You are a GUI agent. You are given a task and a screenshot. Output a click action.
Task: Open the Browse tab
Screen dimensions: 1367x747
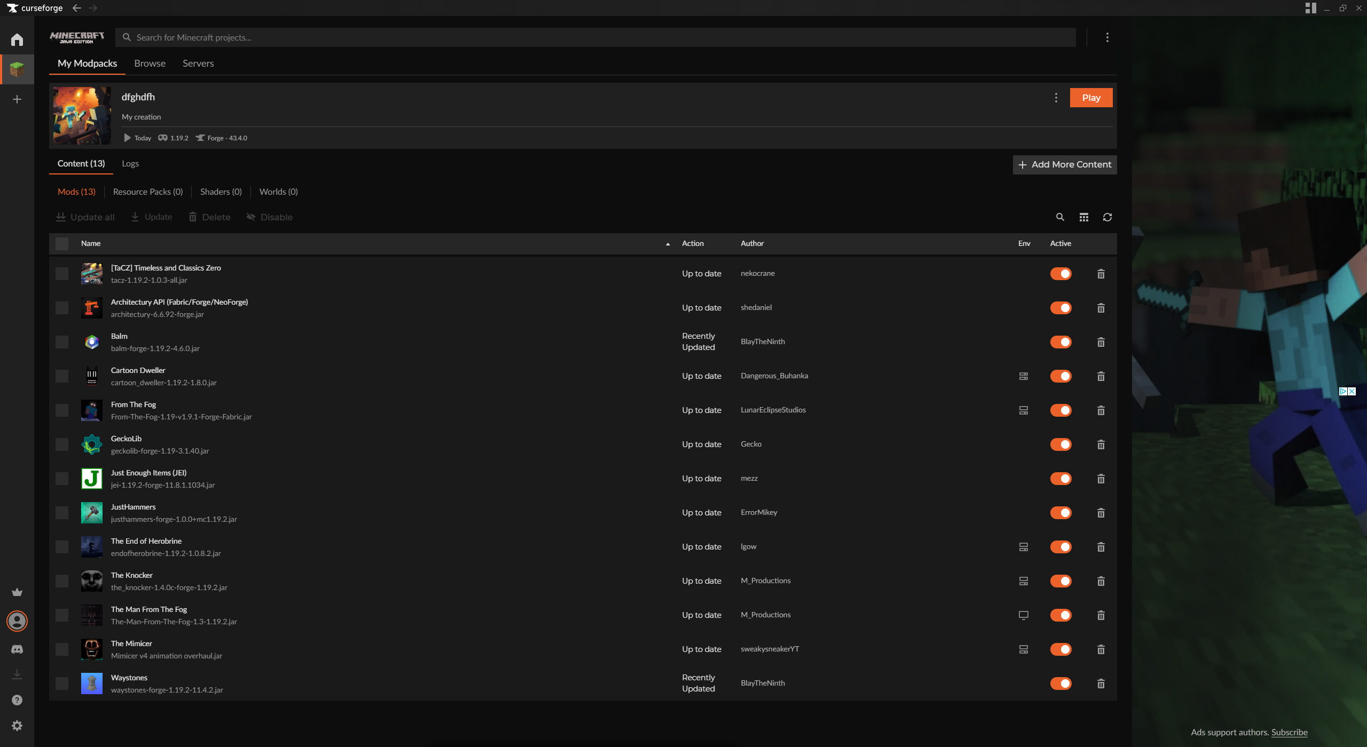[150, 63]
